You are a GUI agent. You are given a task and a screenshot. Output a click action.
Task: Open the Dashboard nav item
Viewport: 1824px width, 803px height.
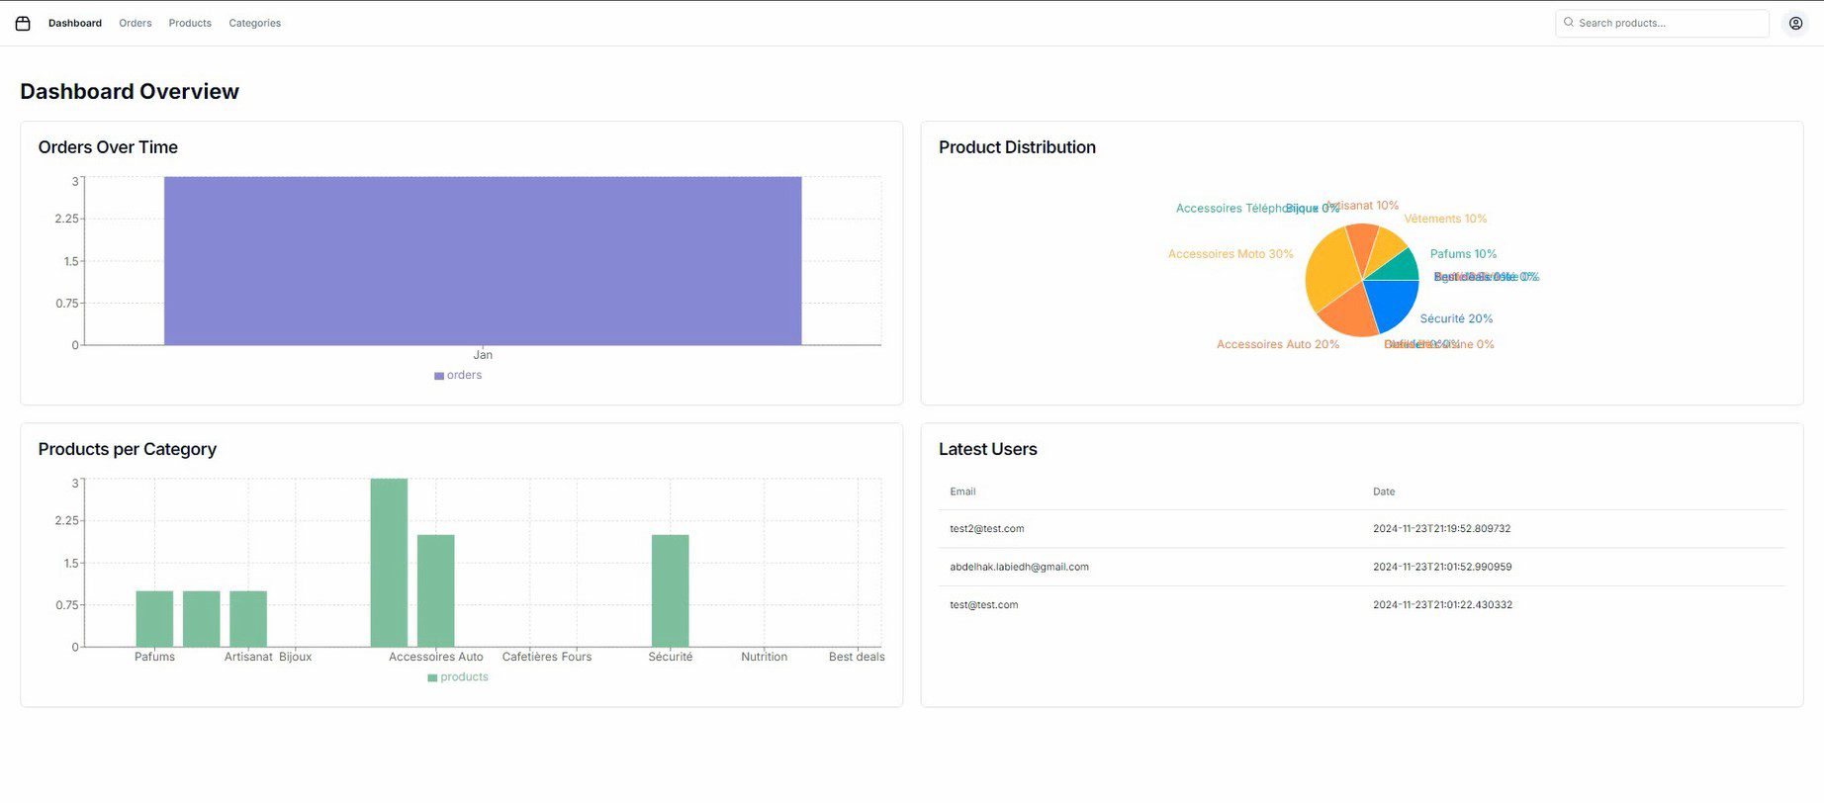(x=75, y=23)
